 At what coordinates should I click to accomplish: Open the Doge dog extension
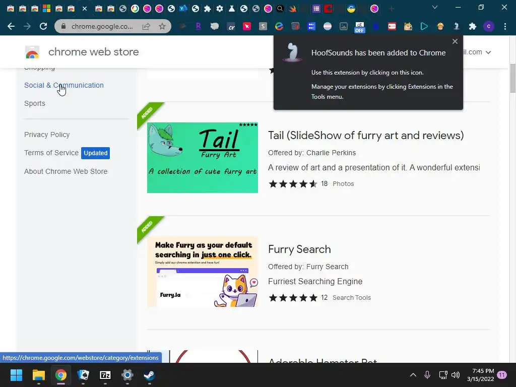coord(408,26)
